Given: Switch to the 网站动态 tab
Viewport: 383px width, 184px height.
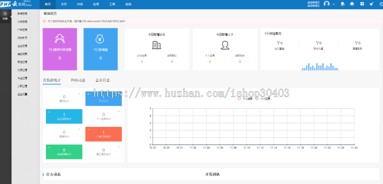Looking at the screenshot, I should click(78, 80).
